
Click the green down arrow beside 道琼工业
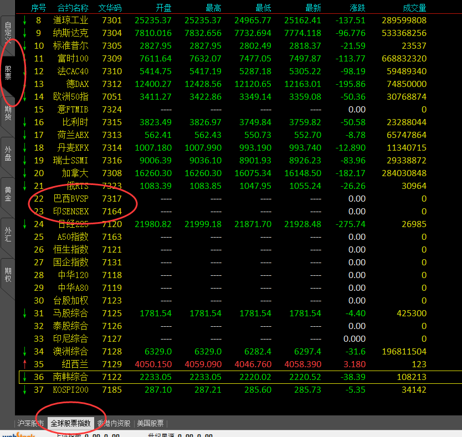coord(24,20)
